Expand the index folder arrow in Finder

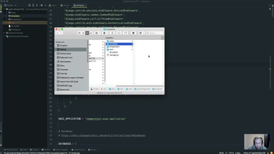132,41
